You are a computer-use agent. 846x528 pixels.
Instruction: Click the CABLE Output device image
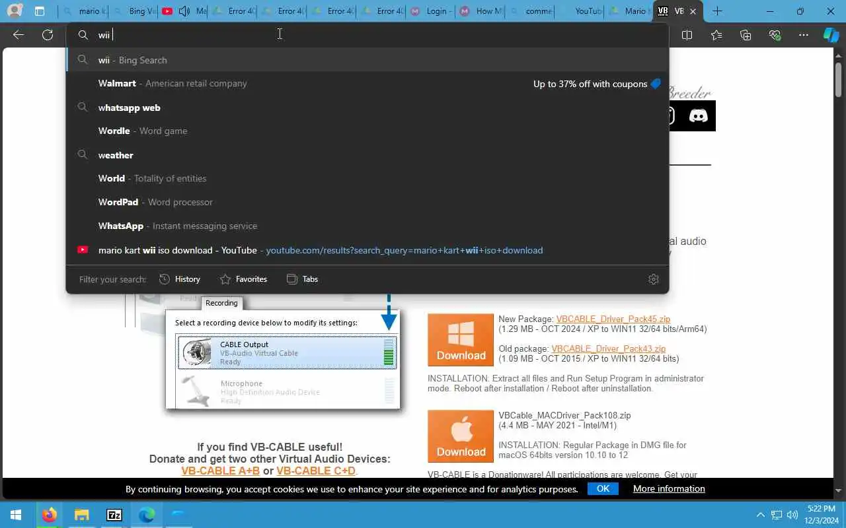(197, 353)
